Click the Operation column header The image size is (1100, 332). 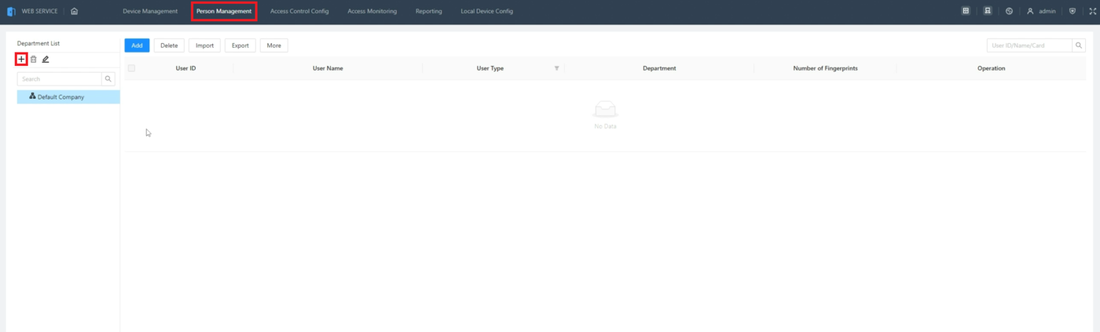pyautogui.click(x=992, y=68)
